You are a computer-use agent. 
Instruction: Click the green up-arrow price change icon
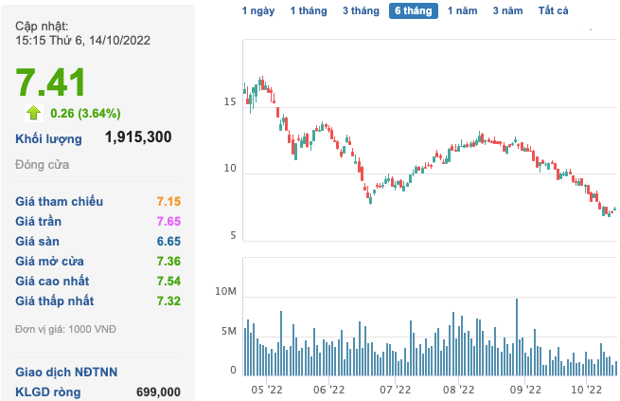[34, 113]
